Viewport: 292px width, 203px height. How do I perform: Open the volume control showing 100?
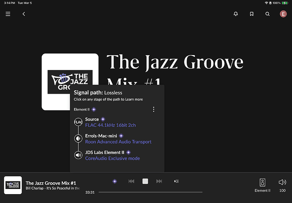pos(282,185)
